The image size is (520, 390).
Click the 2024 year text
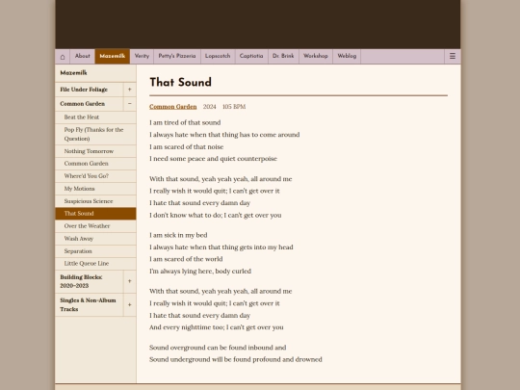click(x=209, y=107)
